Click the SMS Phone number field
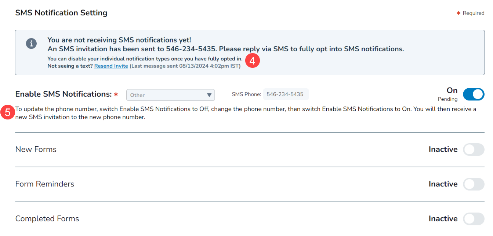The width and height of the screenshot is (493, 236). (286, 94)
